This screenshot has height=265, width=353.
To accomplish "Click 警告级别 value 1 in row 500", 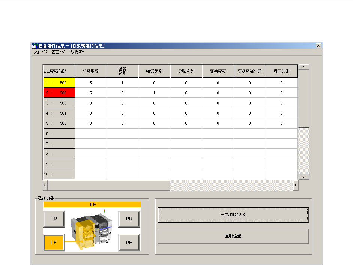I will [x=122, y=83].
